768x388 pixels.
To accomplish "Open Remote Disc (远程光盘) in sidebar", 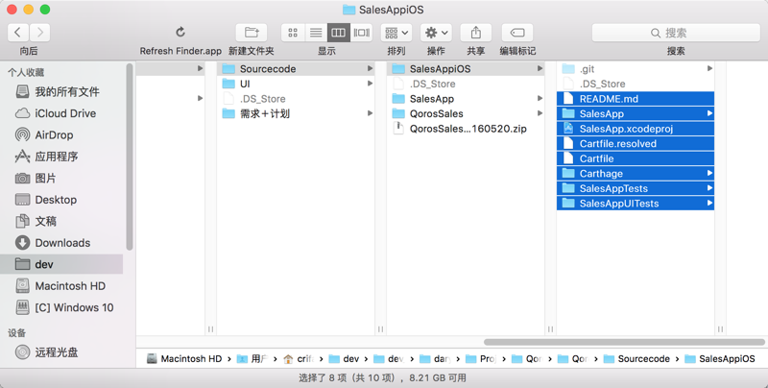I will [61, 352].
